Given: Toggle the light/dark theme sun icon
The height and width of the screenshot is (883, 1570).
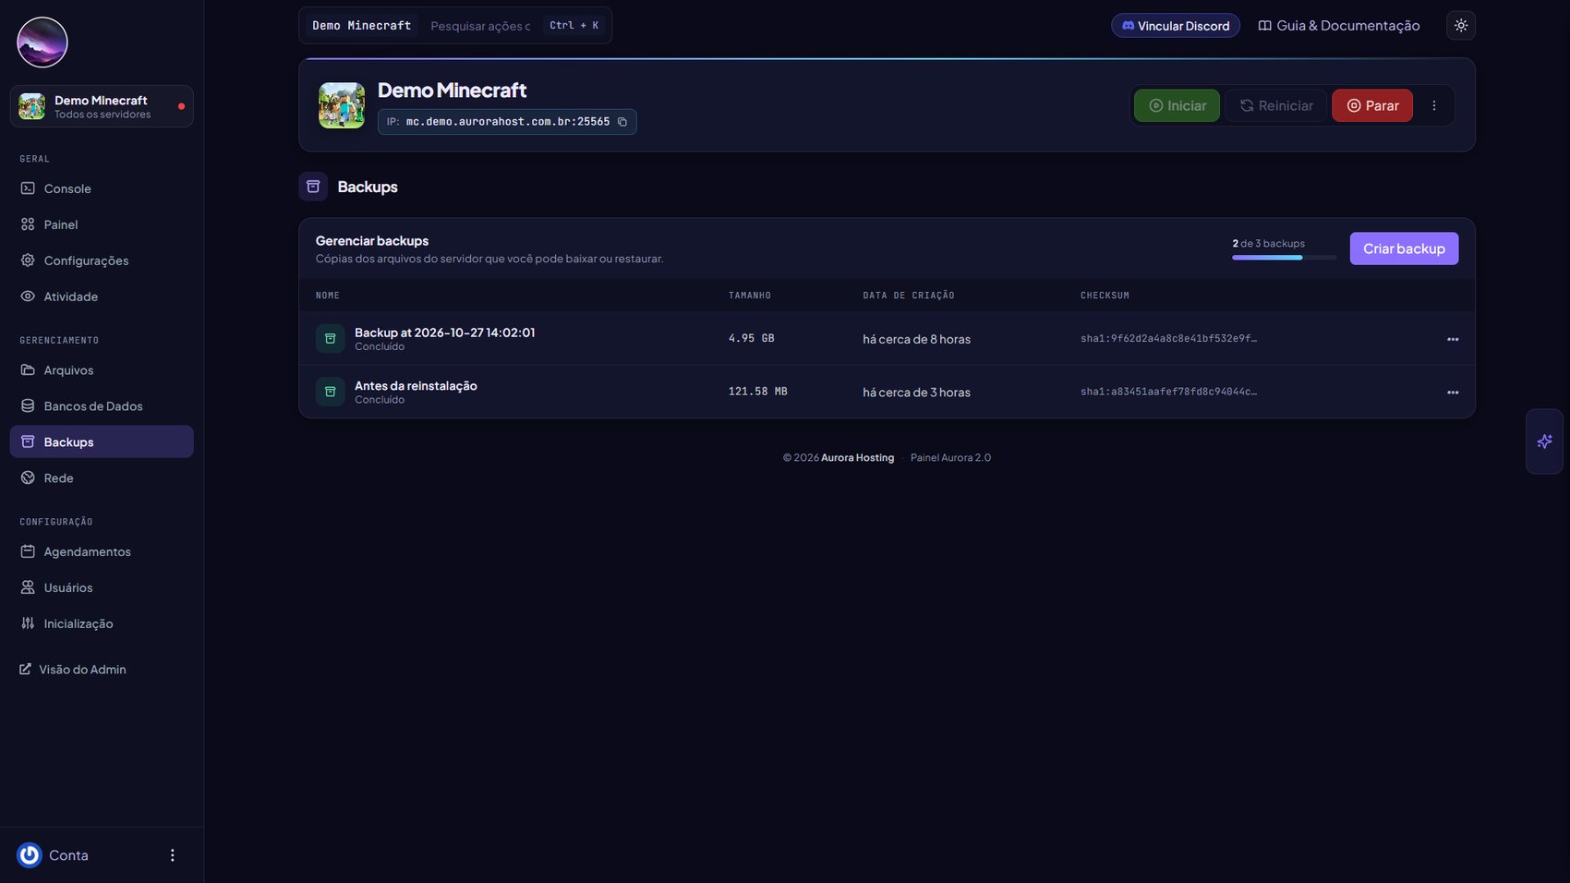Looking at the screenshot, I should 1461,26.
